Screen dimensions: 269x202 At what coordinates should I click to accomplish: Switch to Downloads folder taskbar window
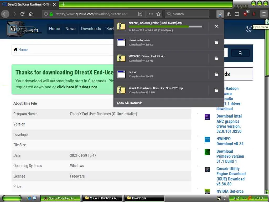(144, 198)
